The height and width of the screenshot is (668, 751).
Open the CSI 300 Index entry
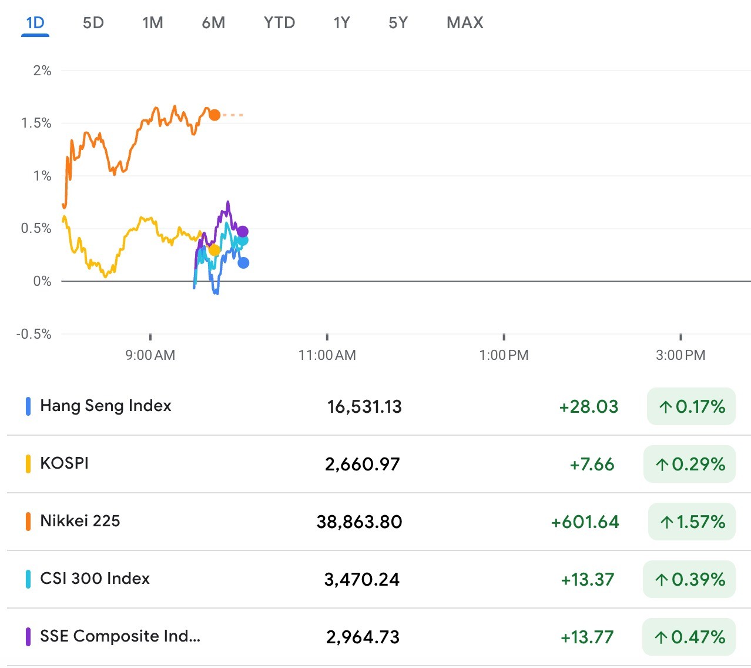click(379, 579)
